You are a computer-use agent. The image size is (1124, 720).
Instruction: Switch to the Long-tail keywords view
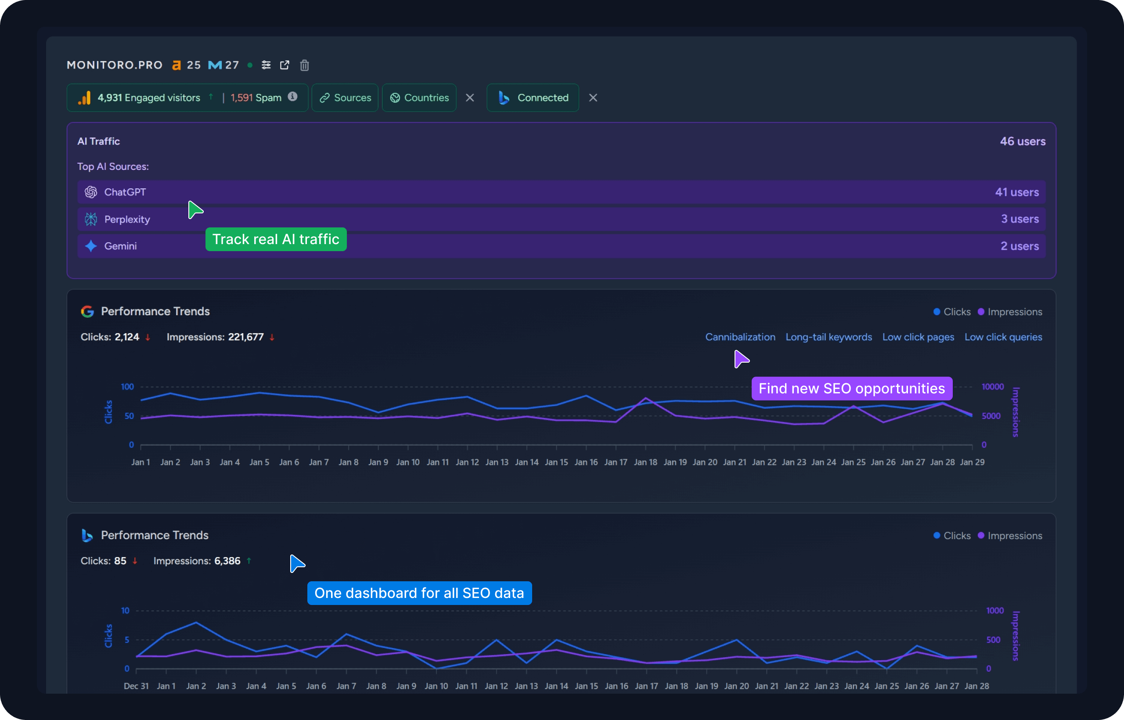coord(828,337)
